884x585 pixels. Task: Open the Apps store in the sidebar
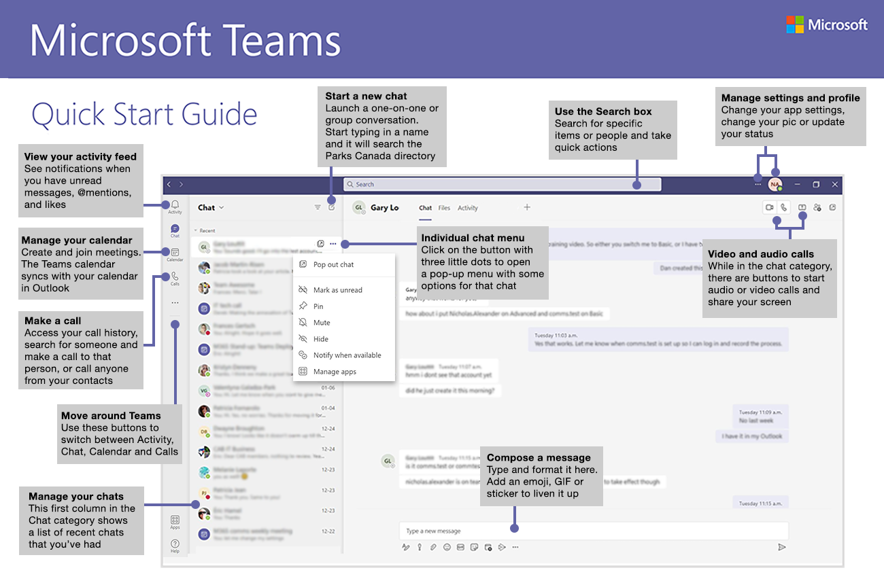tap(175, 522)
